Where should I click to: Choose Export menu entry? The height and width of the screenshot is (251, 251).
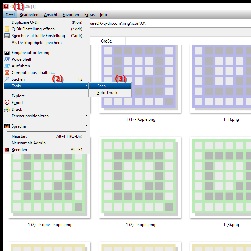[x=47, y=103]
